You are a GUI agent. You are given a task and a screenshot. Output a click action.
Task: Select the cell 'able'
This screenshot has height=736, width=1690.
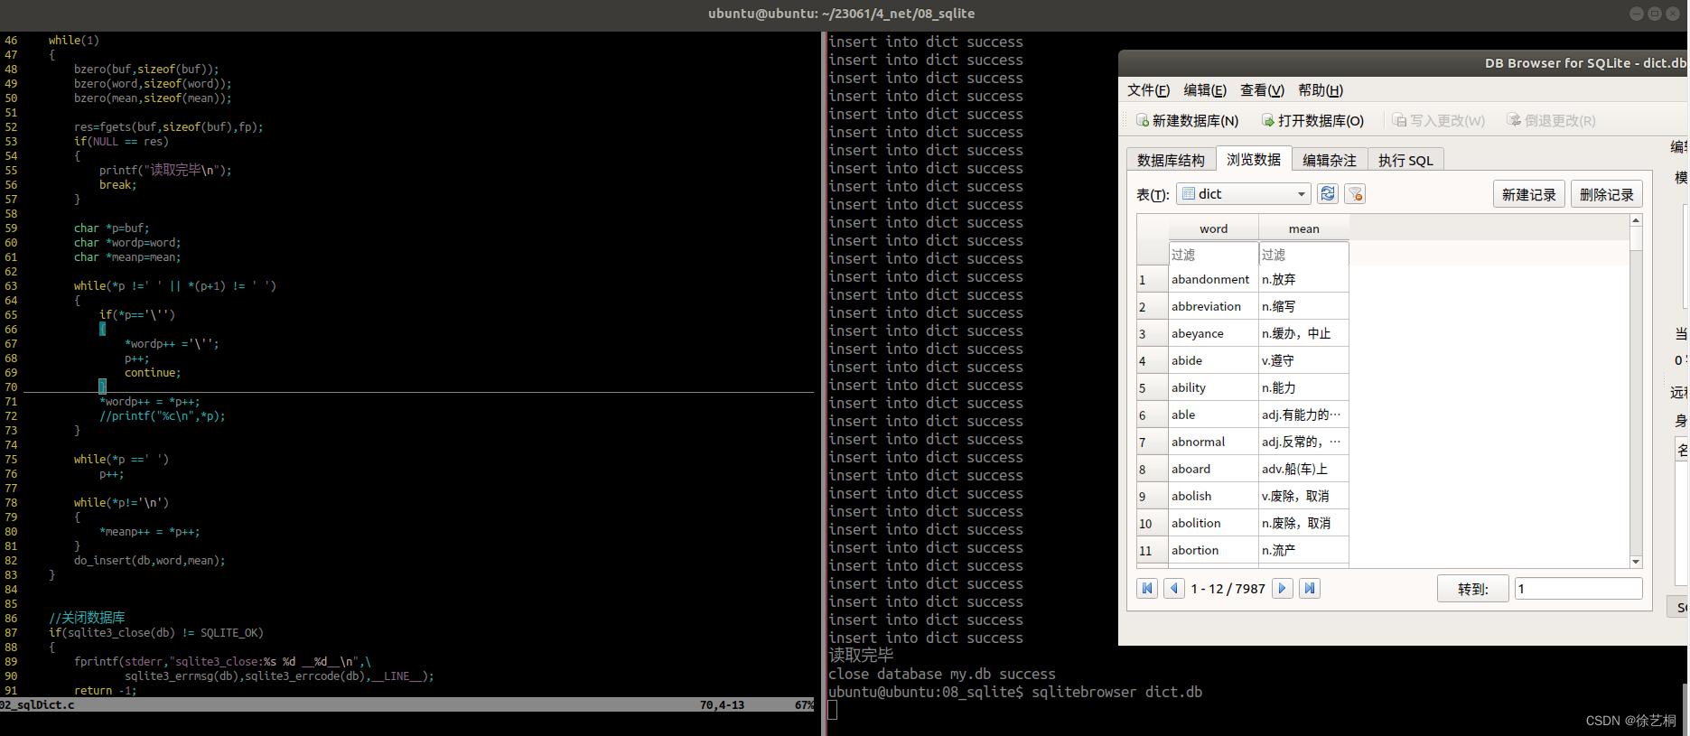[x=1213, y=415]
